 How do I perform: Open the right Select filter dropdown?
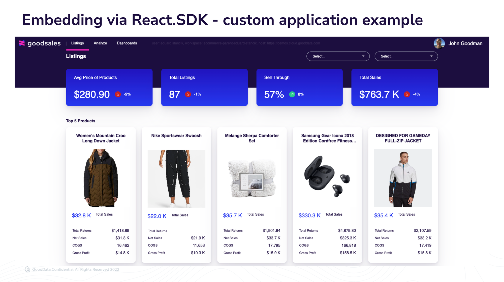(x=406, y=56)
